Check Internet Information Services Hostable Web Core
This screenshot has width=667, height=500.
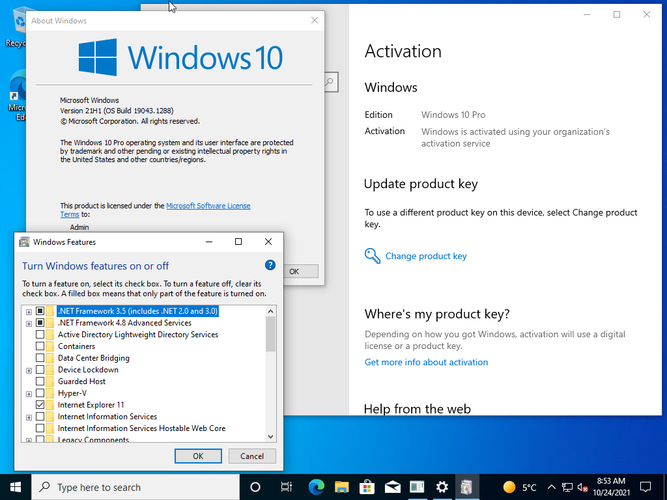tap(40, 428)
